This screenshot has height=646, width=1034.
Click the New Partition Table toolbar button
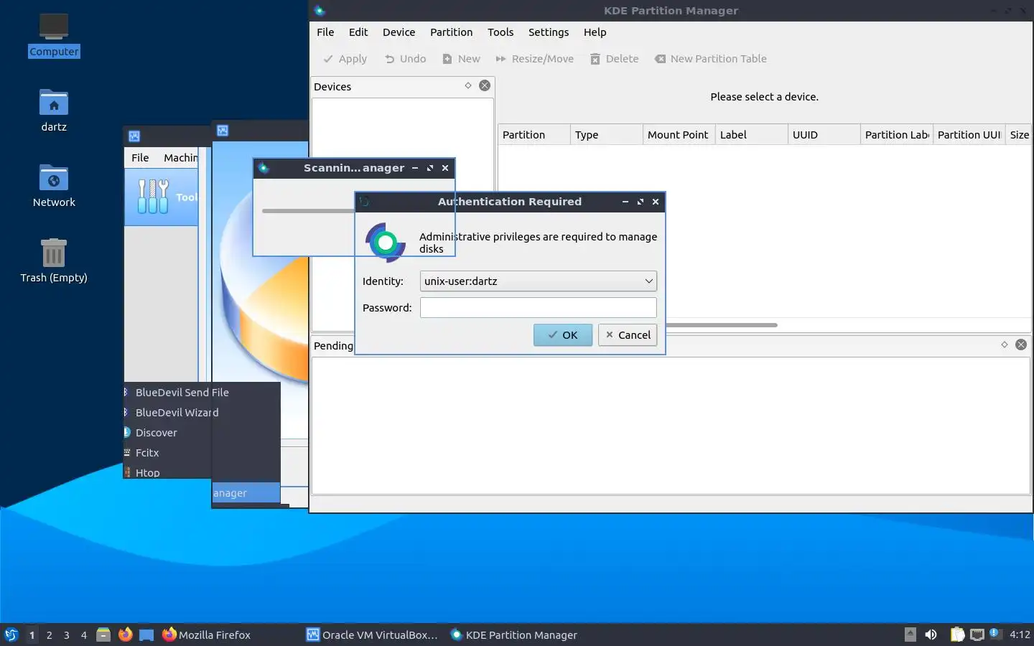pyautogui.click(x=710, y=59)
